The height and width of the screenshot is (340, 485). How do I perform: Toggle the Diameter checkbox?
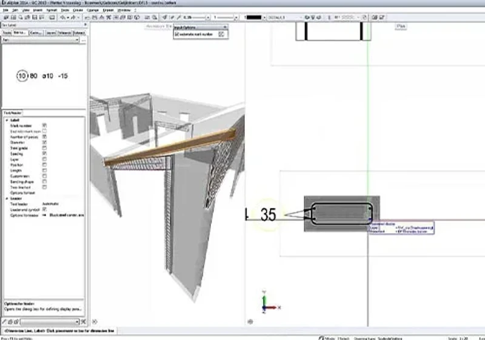(x=44, y=143)
